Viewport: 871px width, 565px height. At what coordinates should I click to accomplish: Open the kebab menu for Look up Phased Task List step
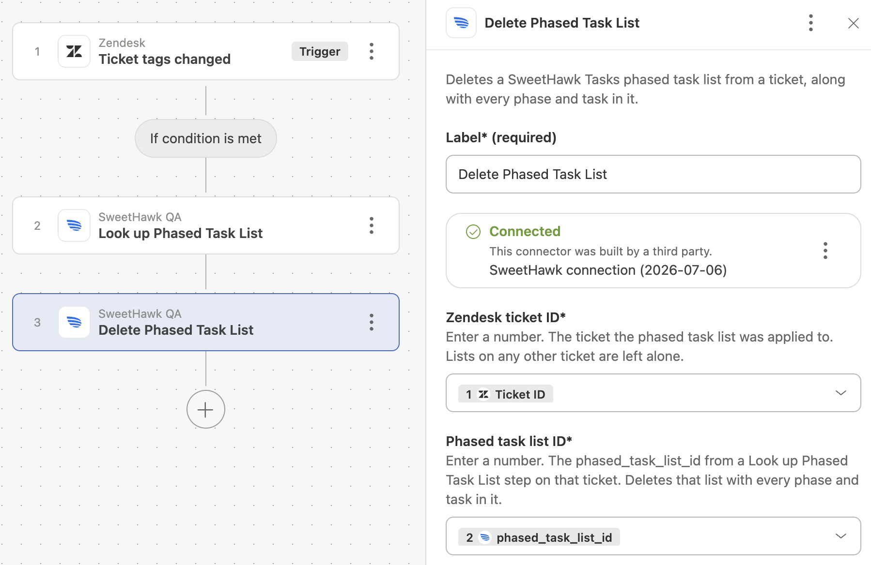tap(372, 225)
